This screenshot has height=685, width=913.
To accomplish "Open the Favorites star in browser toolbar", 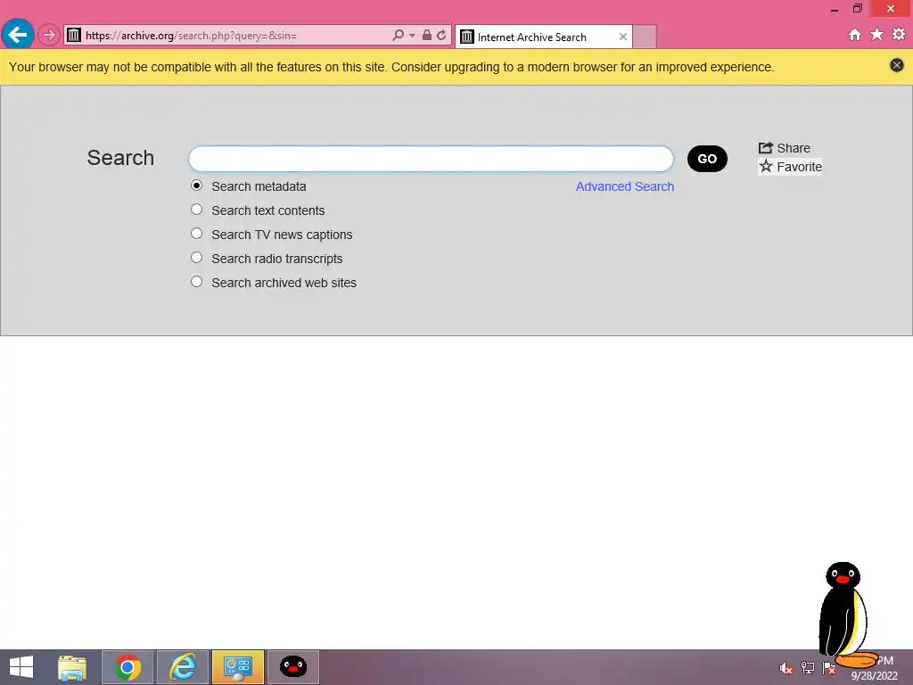I will pyautogui.click(x=877, y=35).
